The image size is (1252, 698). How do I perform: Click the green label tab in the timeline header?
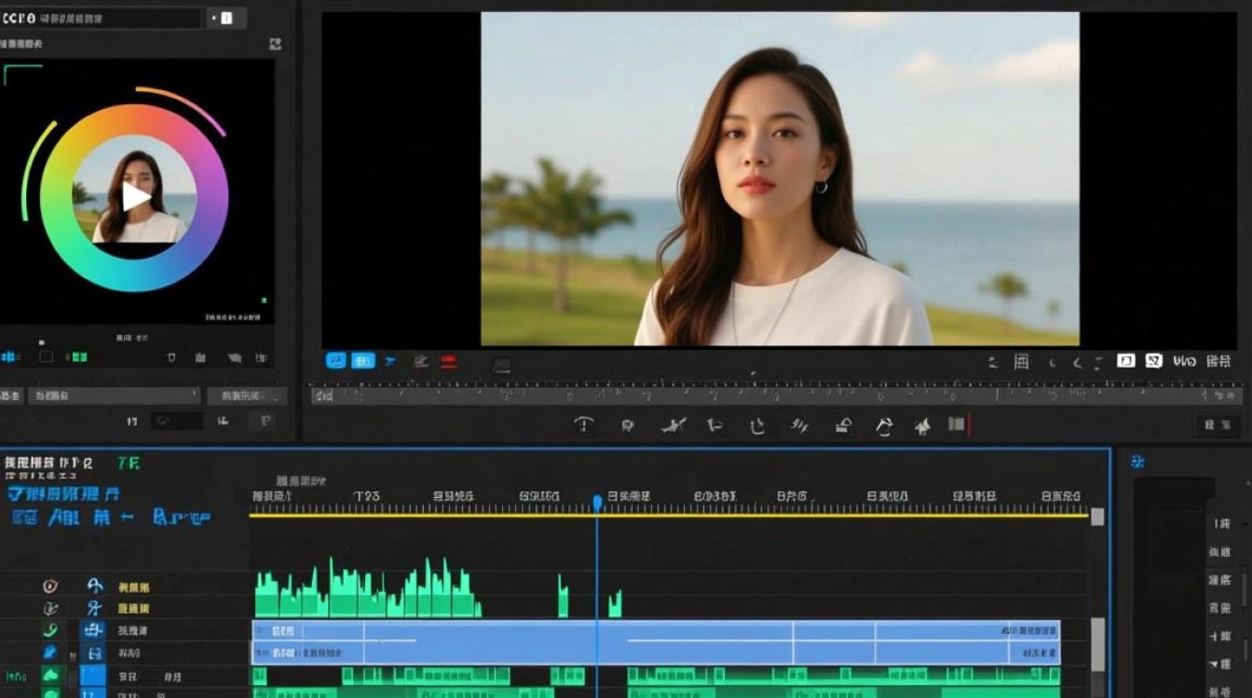coord(129,462)
